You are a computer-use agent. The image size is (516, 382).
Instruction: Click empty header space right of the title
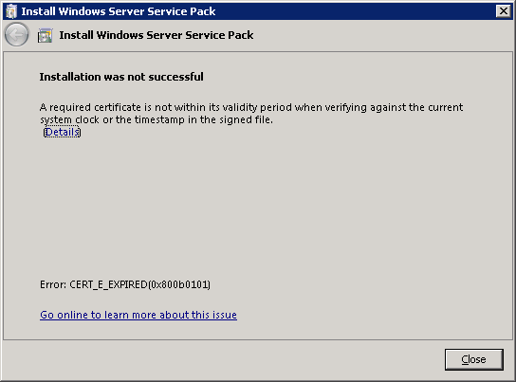coord(381,35)
